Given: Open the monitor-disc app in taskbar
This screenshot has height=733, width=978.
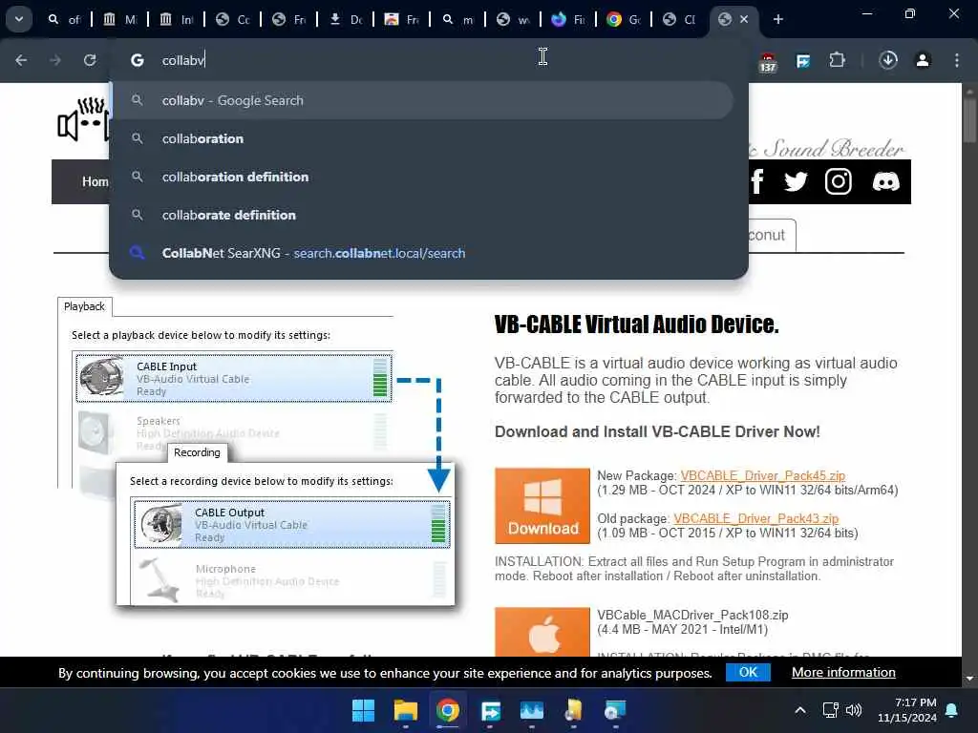Looking at the screenshot, I should click(x=615, y=710).
